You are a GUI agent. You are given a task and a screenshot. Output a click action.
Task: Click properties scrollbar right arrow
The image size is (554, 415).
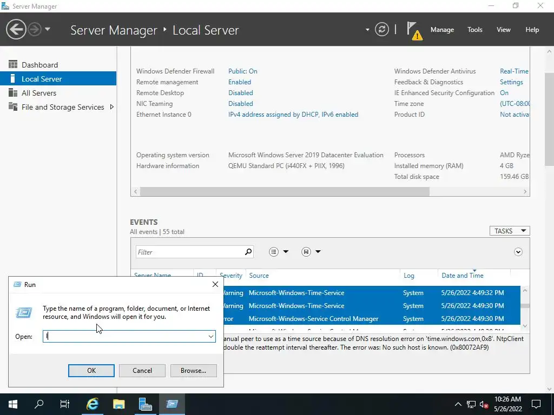point(525,191)
